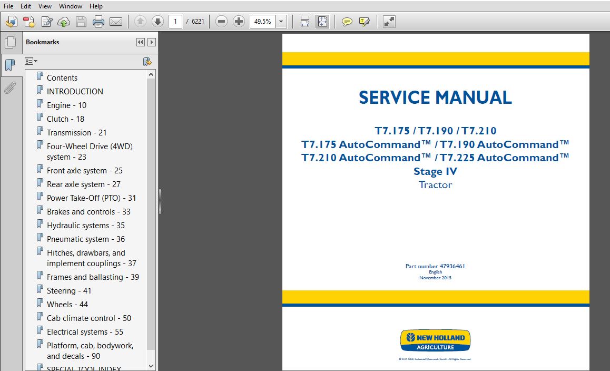Image resolution: width=610 pixels, height=371 pixels.
Task: Click the upload to cloud icon
Action: coord(64,22)
